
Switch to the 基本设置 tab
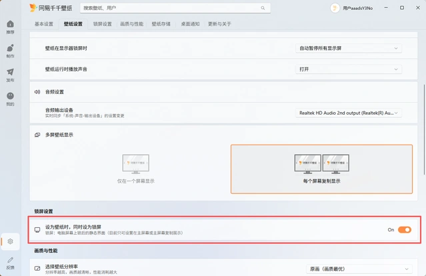point(44,24)
